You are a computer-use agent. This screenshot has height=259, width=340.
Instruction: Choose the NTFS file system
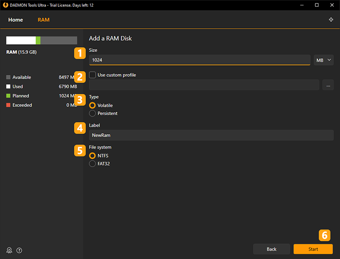pyautogui.click(x=92, y=156)
